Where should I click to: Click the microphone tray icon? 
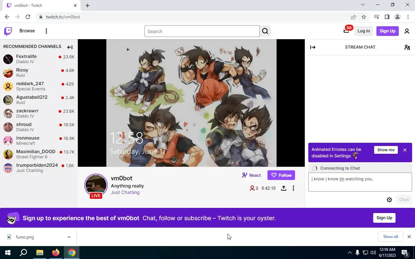(x=357, y=253)
